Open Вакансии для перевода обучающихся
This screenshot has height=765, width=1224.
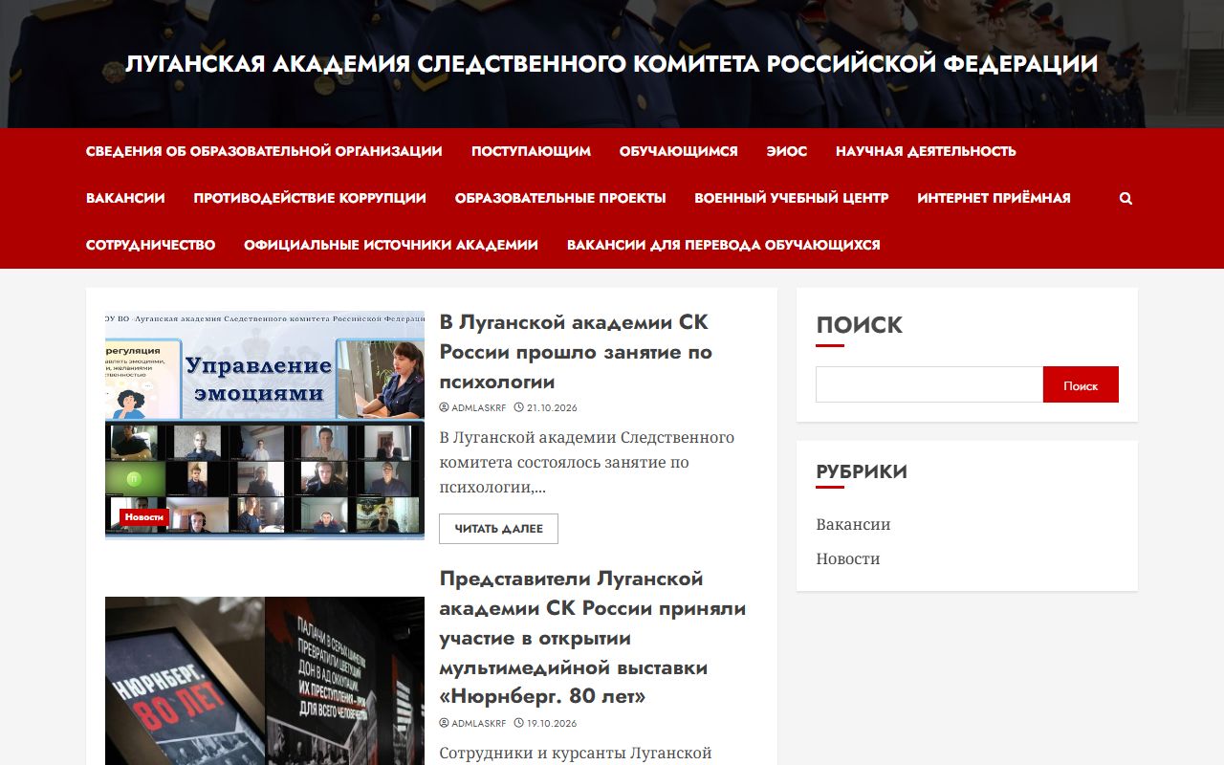pos(723,245)
